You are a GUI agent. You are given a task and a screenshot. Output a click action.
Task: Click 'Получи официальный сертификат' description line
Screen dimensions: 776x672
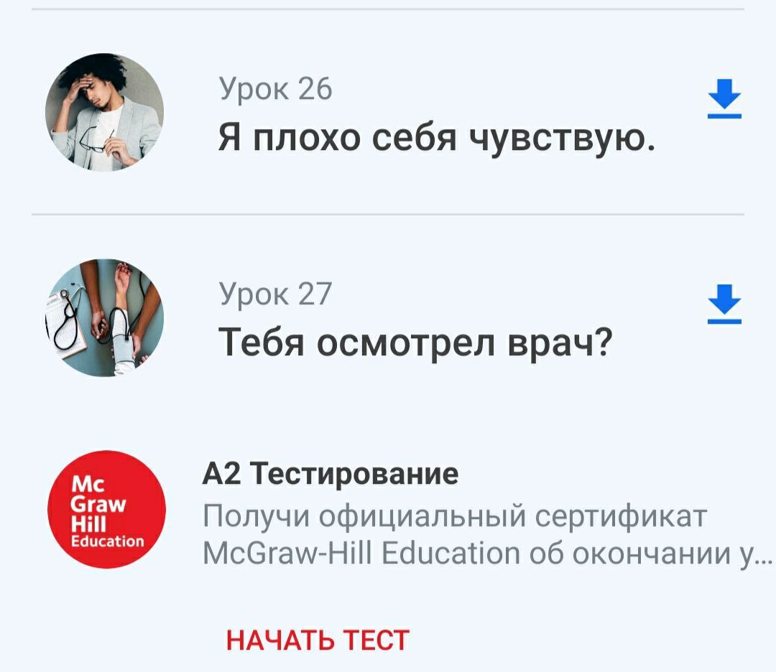[455, 516]
